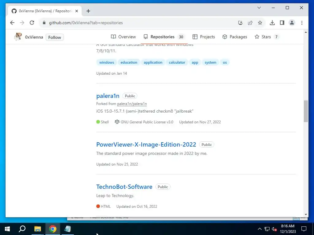Open the notepad-like app in taskbar

68,229
